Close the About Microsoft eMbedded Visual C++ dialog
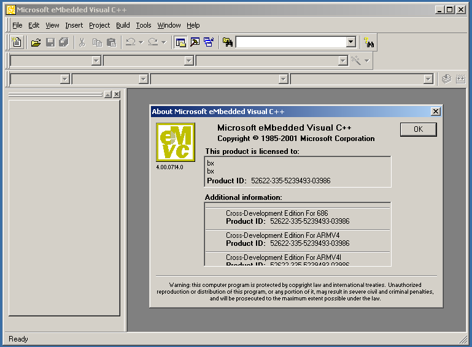This screenshot has height=347, width=472. pyautogui.click(x=435, y=112)
